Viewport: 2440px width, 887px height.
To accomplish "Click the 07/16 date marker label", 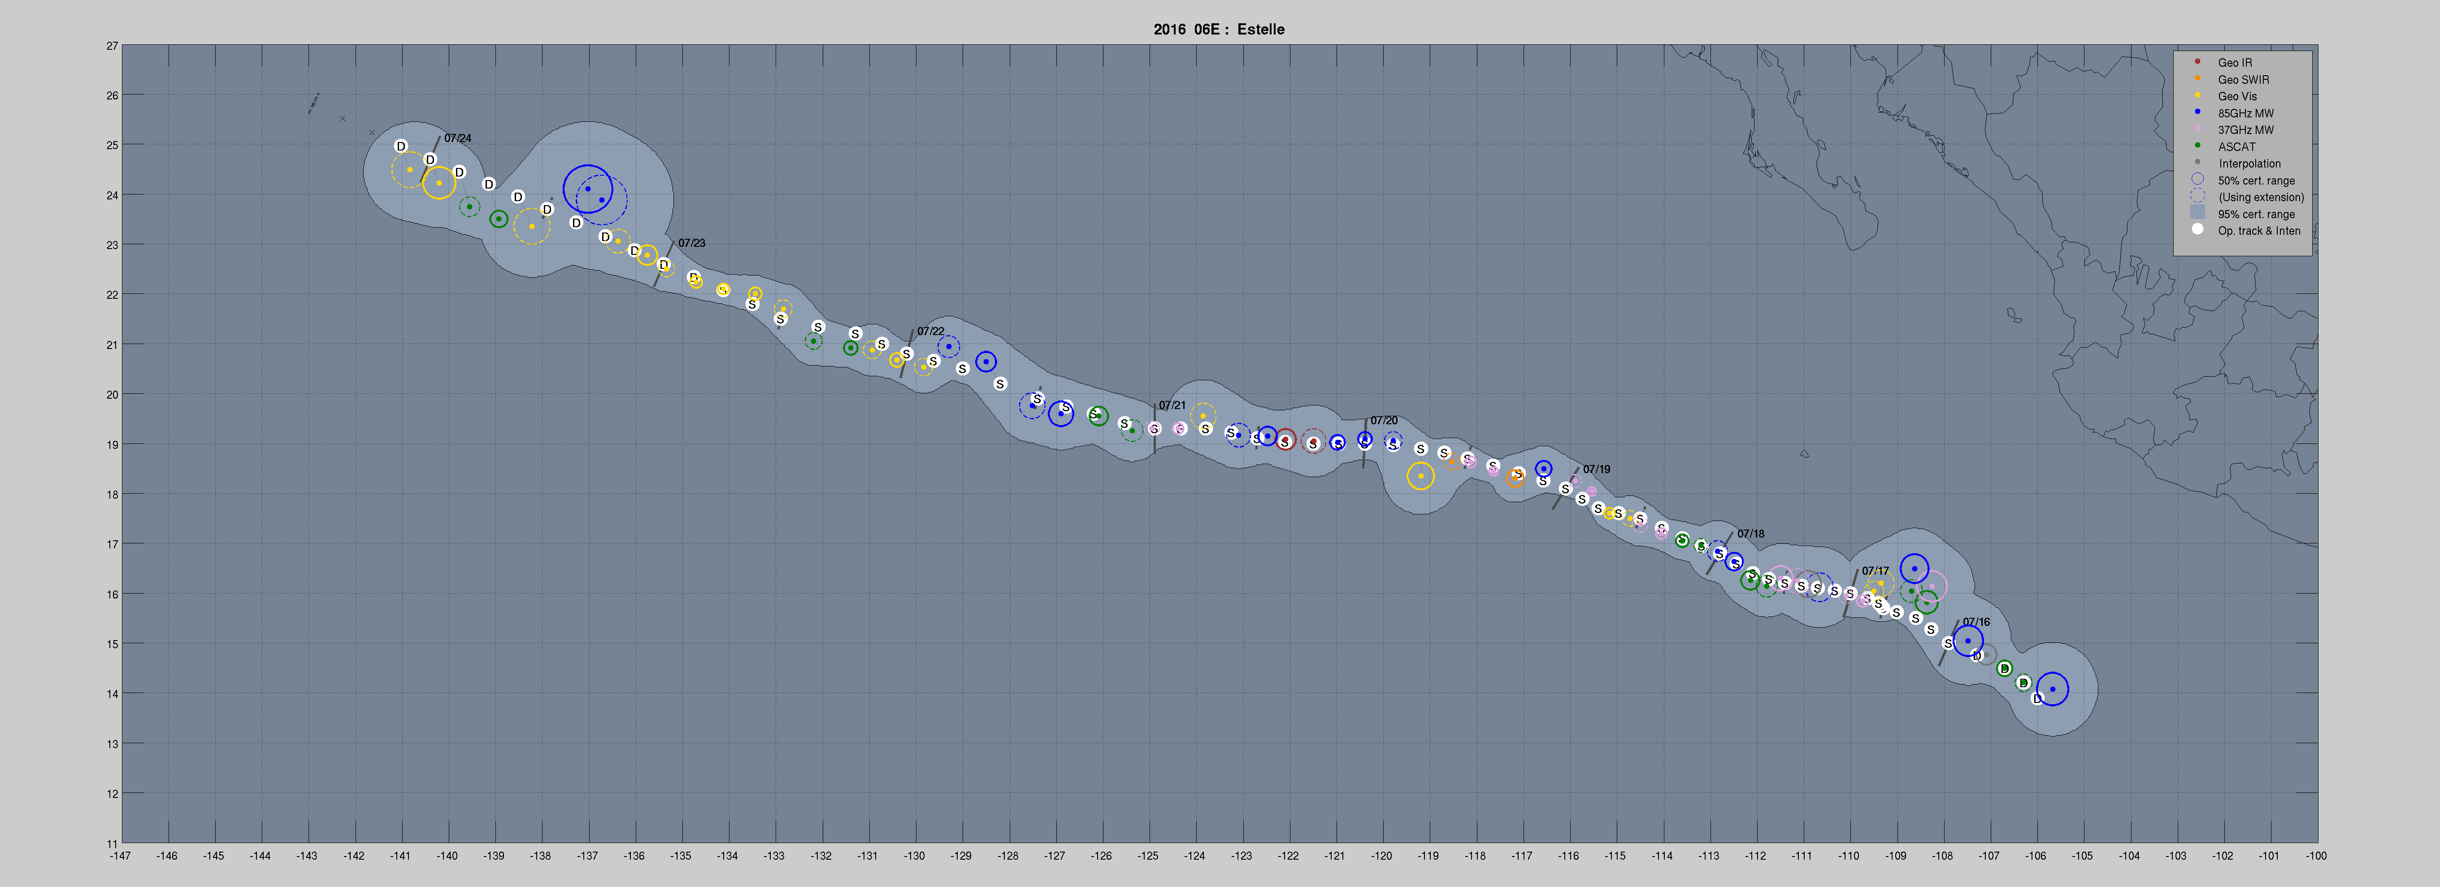I will [1976, 622].
